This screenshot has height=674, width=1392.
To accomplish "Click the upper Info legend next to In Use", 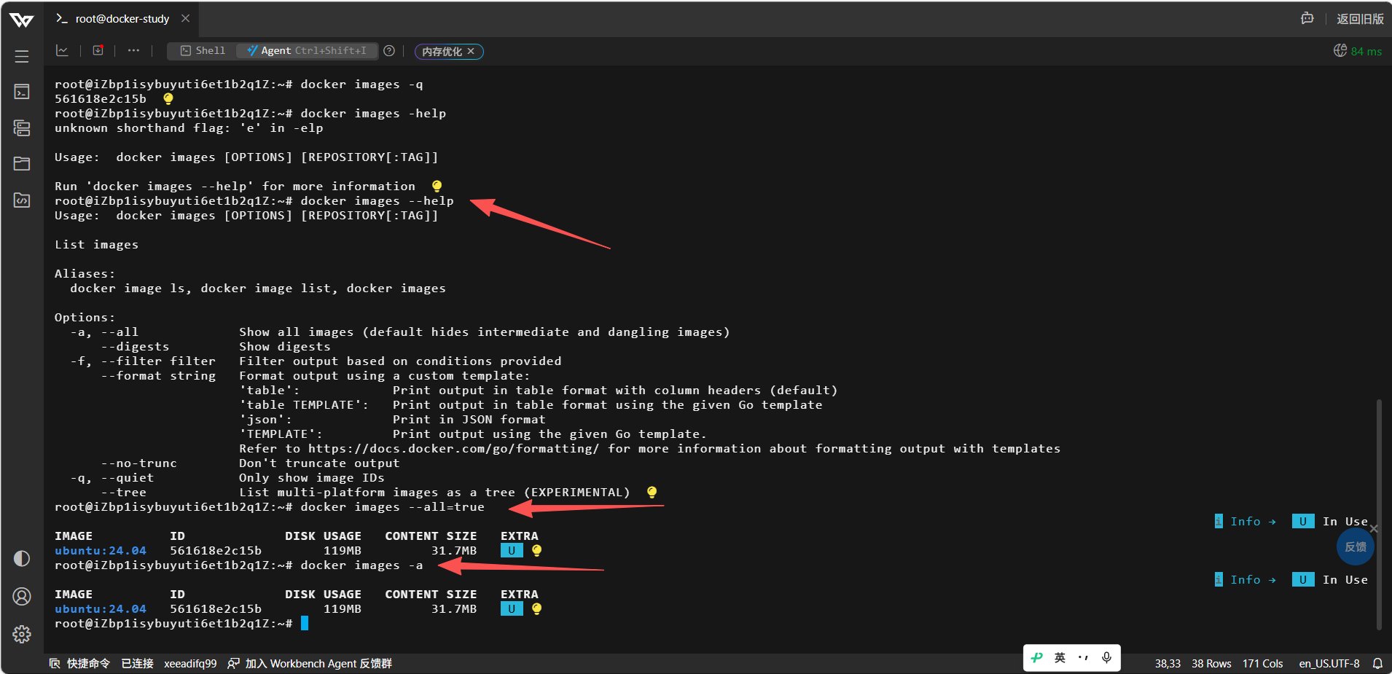I will [x=1245, y=521].
